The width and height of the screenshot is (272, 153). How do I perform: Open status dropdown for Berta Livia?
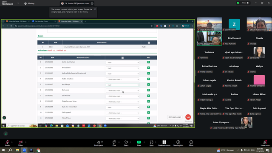[x=122, y=91]
